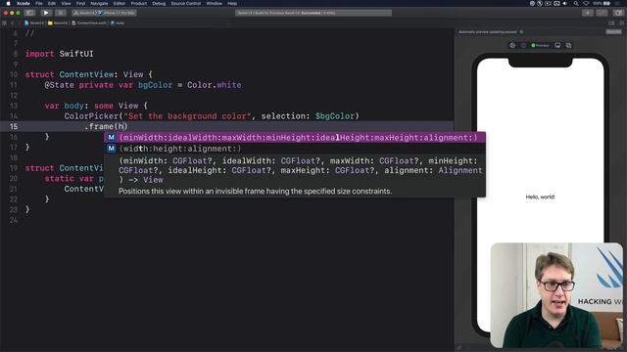Click the M method icon of highlighted suggestion
Screen dimensions: 627x352
tap(111, 138)
